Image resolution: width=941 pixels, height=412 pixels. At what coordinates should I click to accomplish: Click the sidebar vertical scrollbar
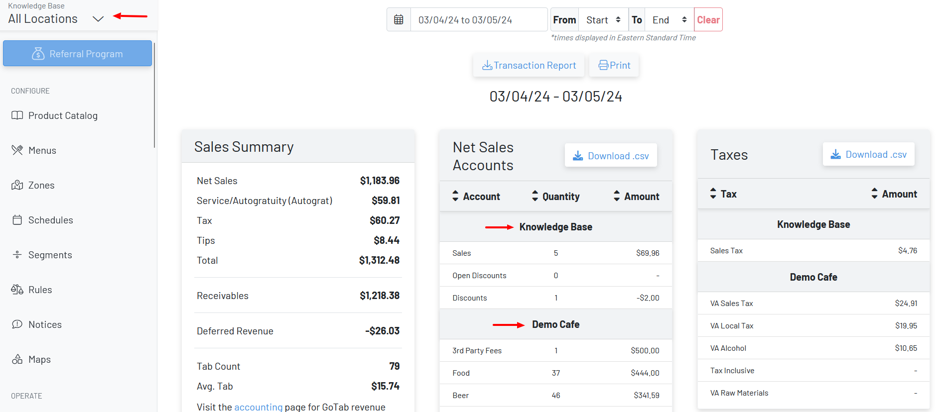click(154, 95)
